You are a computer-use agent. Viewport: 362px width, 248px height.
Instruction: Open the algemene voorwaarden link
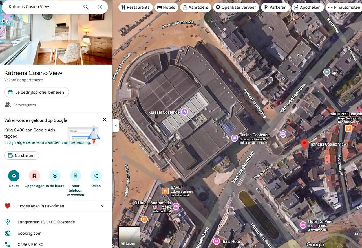(x=48, y=142)
